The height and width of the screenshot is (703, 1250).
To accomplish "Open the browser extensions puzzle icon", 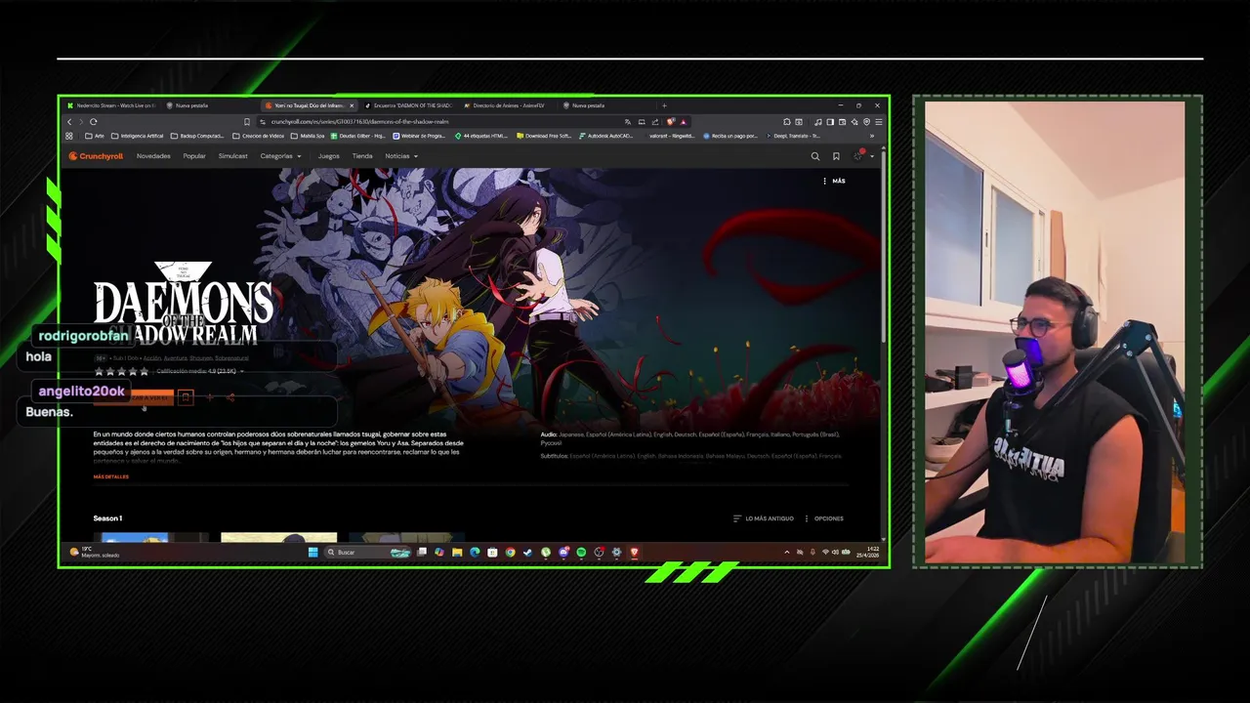I will pos(787,122).
